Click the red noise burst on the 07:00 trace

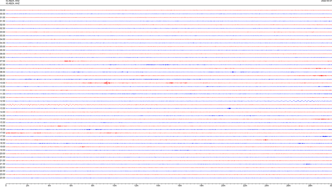coord(68,61)
